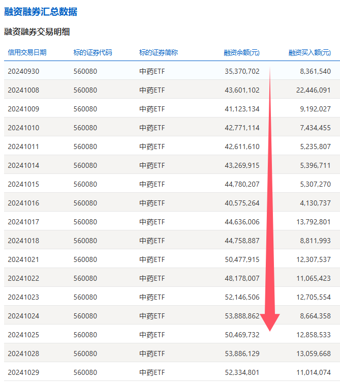The height and width of the screenshot is (382, 340).
Task: Click purchase amount 9,192,027
Action: 316,109
